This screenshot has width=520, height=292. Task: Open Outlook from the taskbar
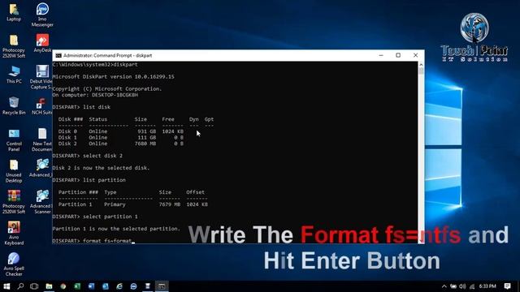click(x=106, y=286)
